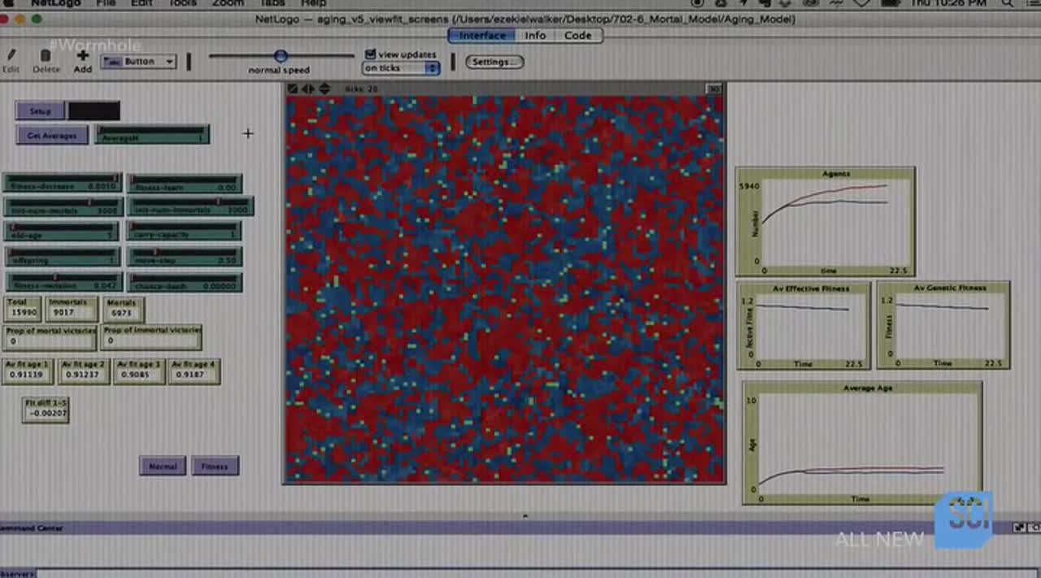
Task: Switch to the Code tab
Action: pos(577,36)
